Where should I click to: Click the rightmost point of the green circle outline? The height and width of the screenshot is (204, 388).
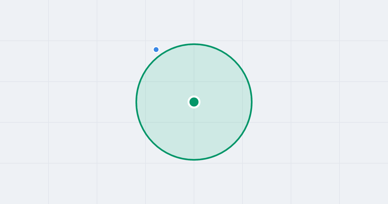pyautogui.click(x=252, y=102)
